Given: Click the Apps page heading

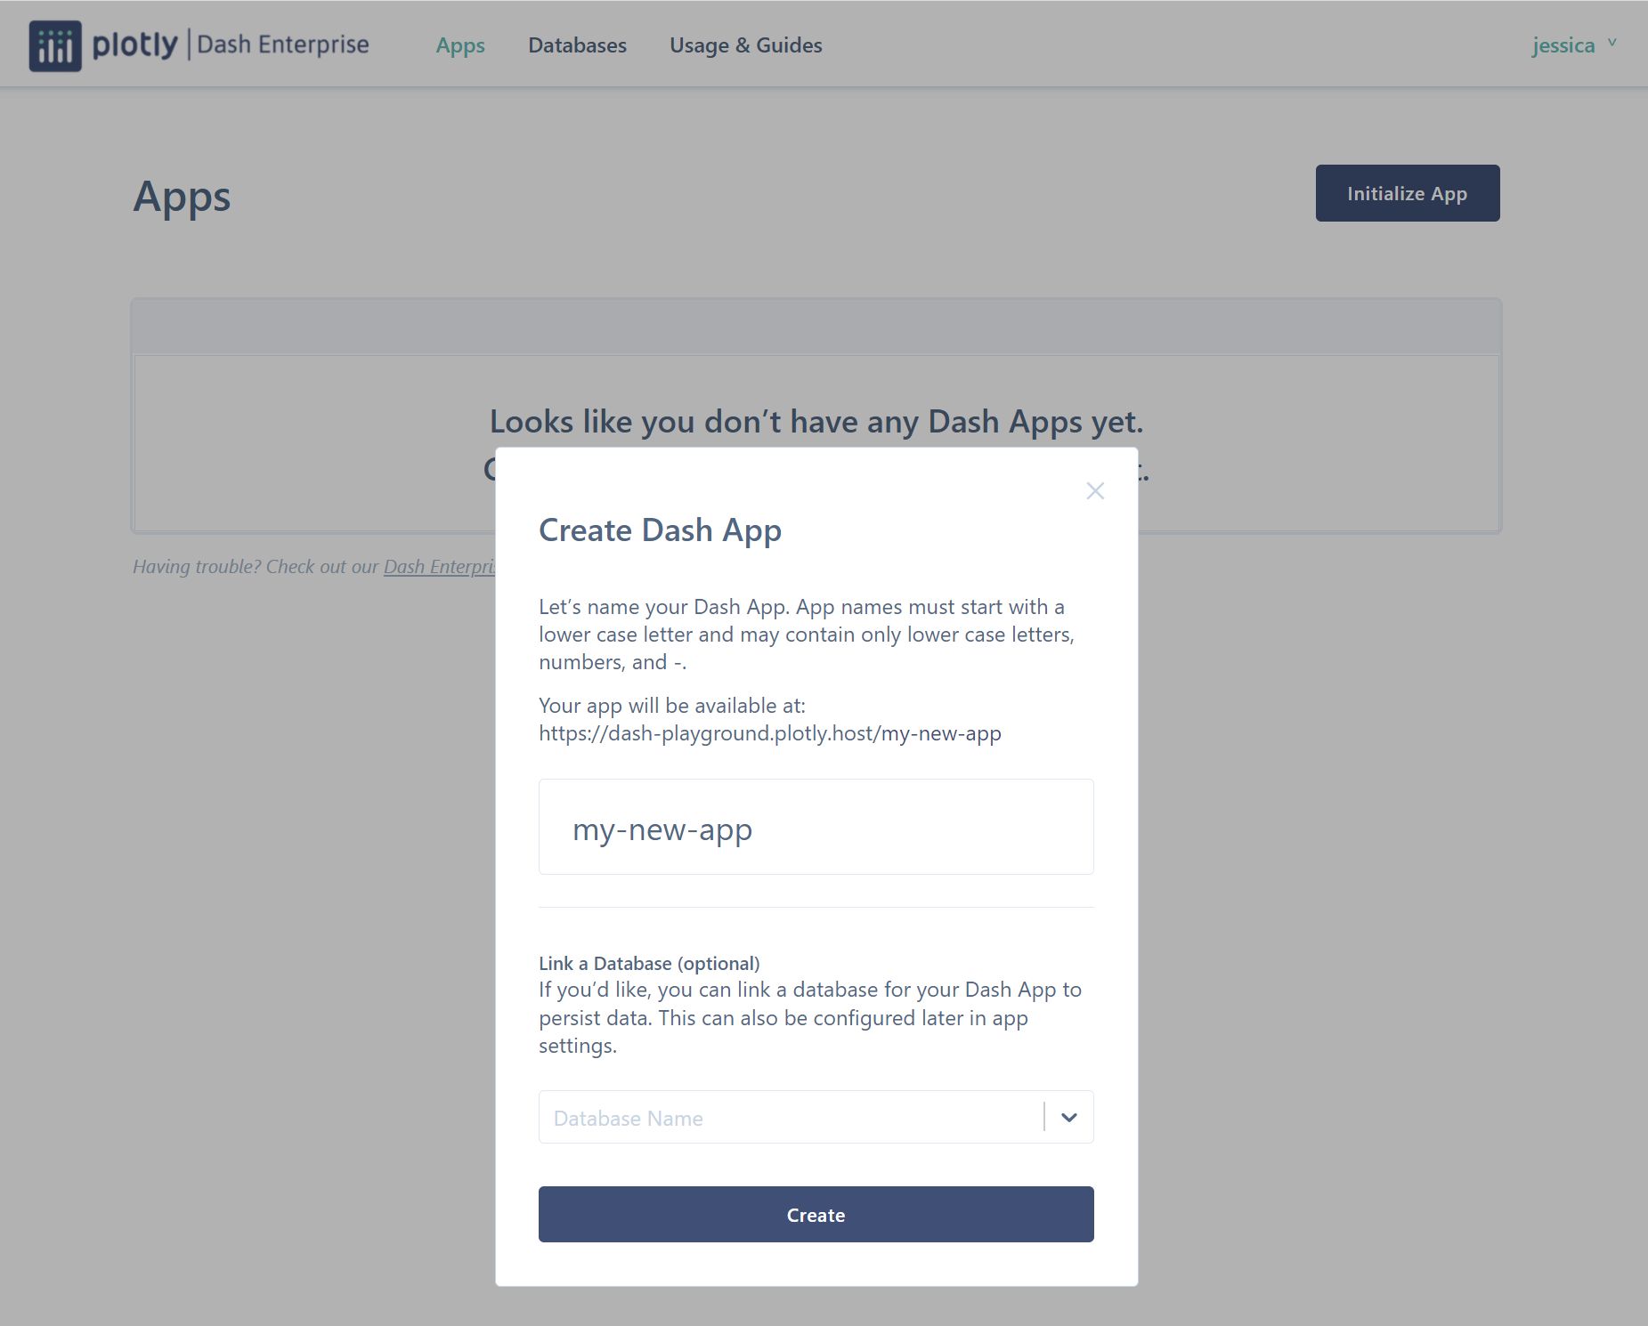Looking at the screenshot, I should point(182,197).
